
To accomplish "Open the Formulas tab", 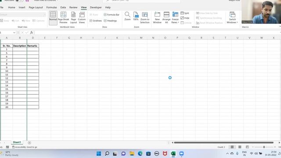I will point(51,7).
